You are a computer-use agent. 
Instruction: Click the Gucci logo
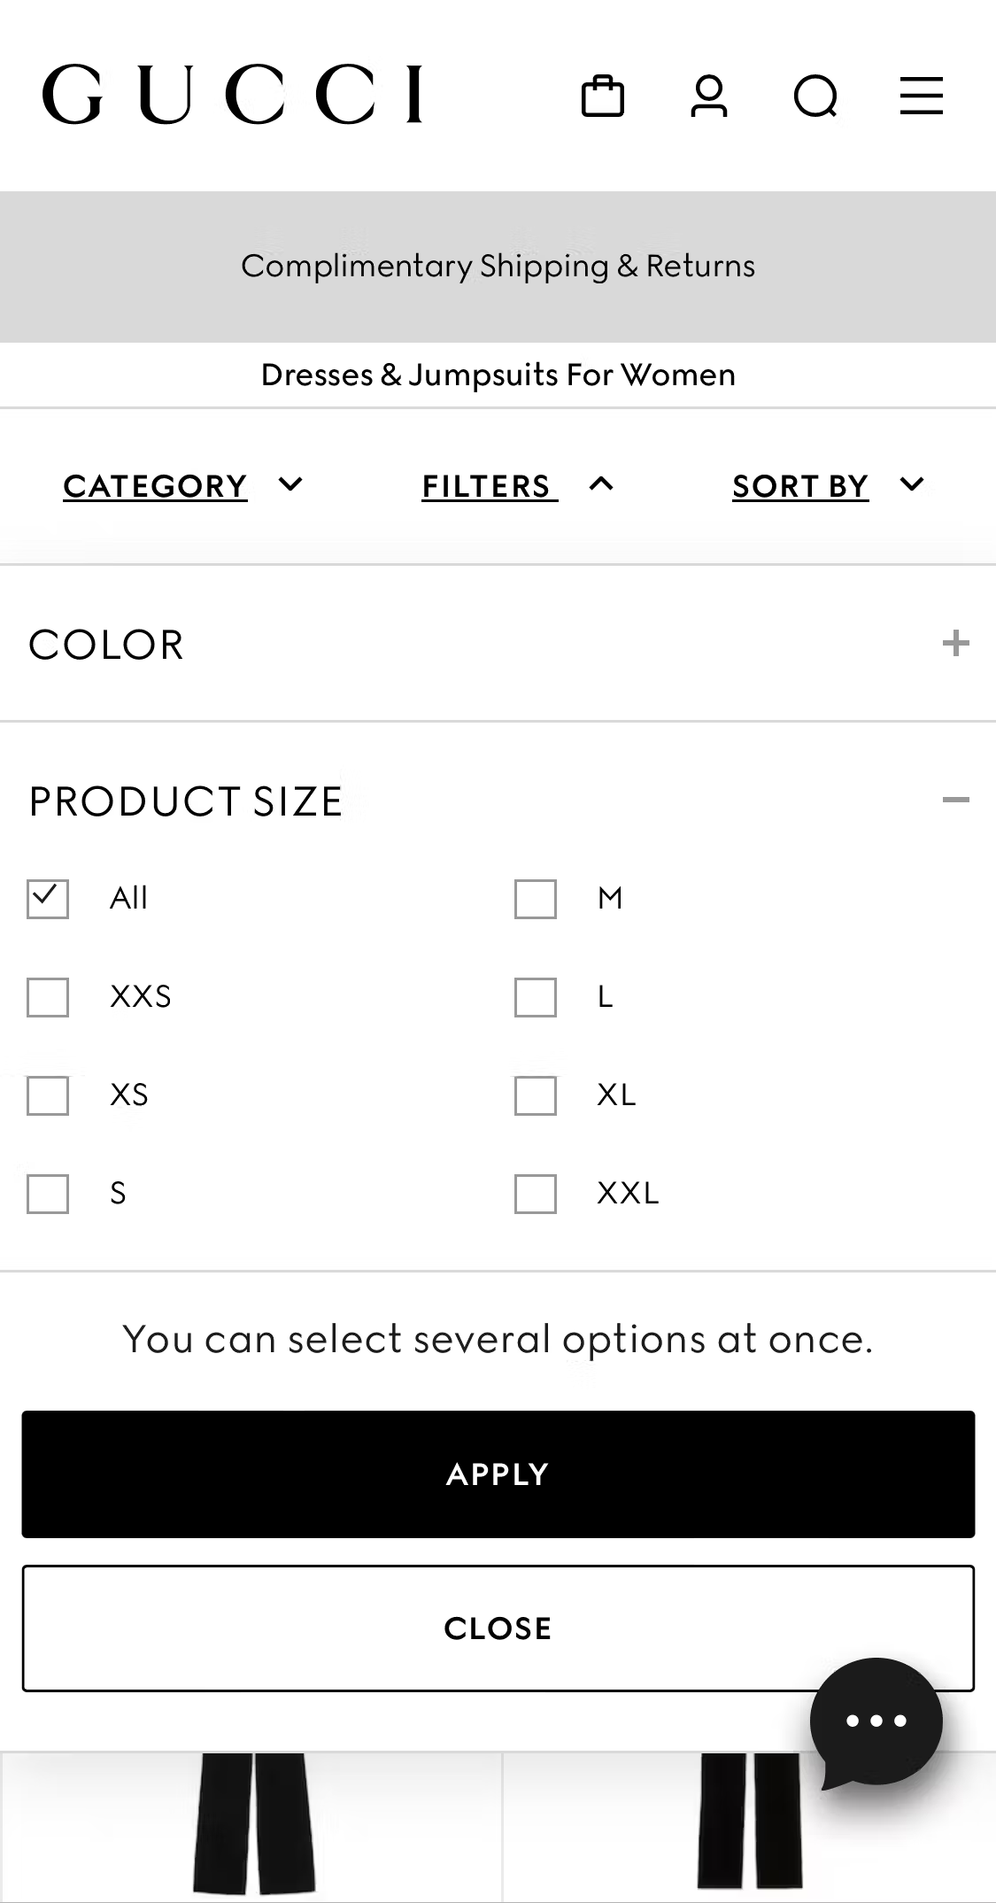235,93
